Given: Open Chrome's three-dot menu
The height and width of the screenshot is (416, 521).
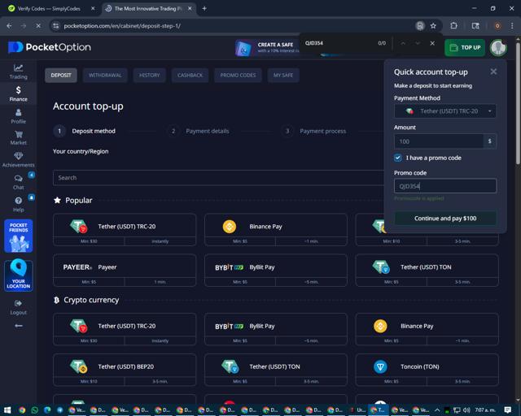Looking at the screenshot, I should [x=512, y=26].
